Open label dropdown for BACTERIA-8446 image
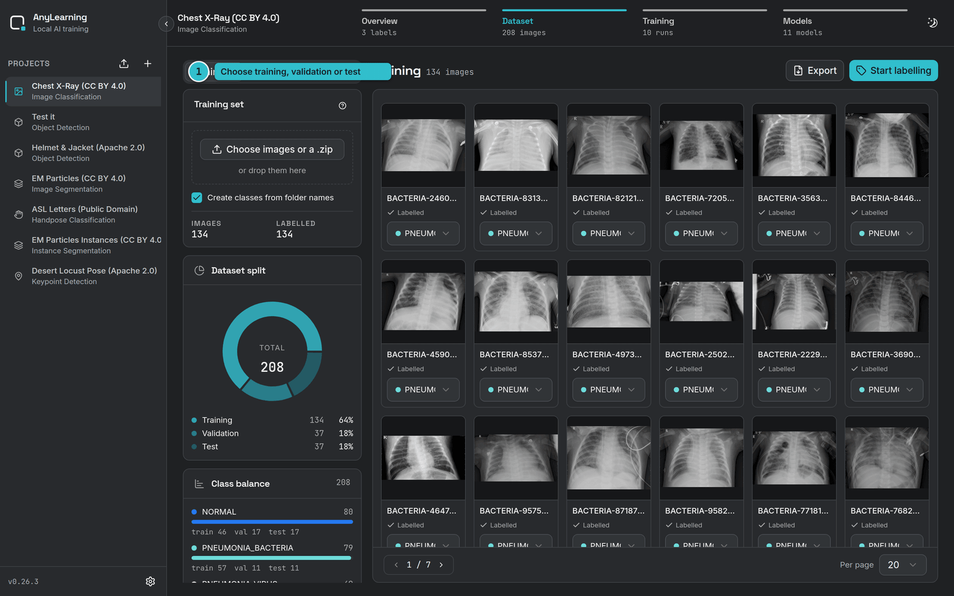954x596 pixels. (887, 234)
